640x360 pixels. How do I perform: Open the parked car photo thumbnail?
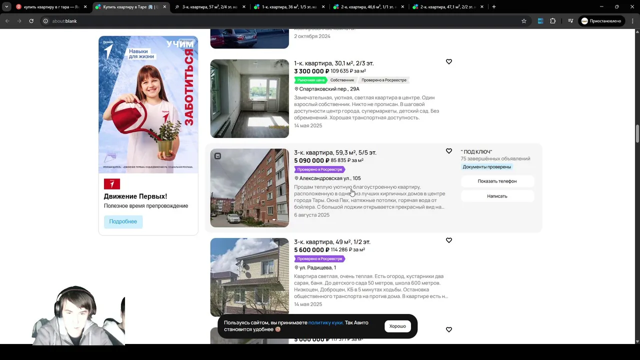click(249, 38)
